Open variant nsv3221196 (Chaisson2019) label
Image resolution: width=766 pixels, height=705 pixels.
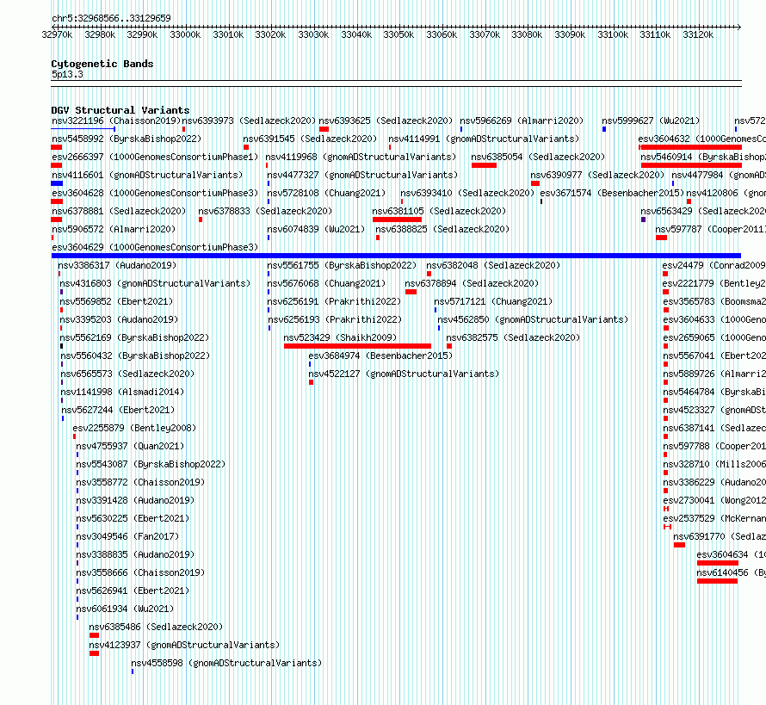coord(116,121)
